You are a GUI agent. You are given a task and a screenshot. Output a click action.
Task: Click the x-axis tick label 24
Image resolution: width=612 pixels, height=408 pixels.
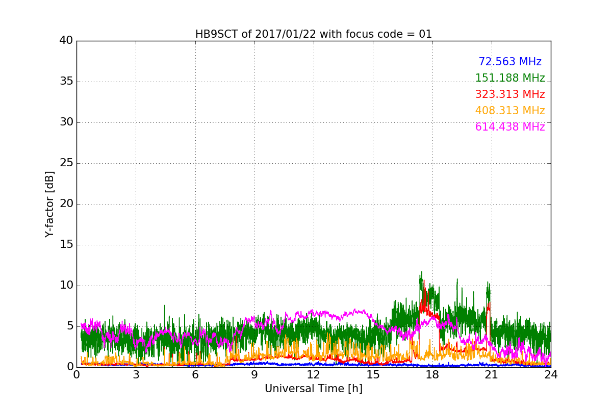click(x=551, y=375)
